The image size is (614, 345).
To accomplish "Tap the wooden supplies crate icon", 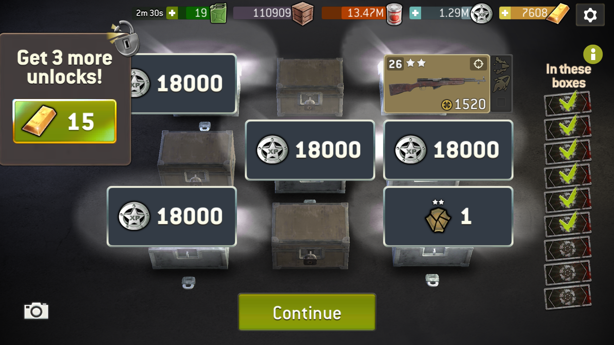I will click(x=302, y=13).
